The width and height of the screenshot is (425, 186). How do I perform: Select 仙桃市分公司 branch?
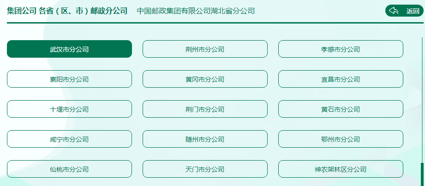coord(69,169)
